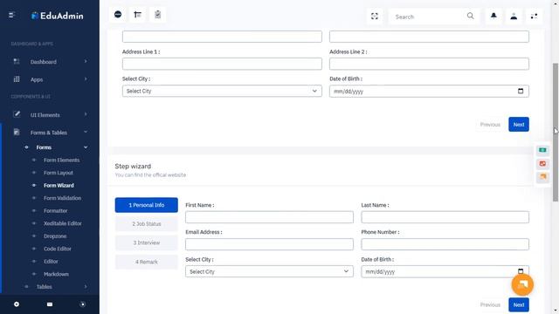The width and height of the screenshot is (559, 314).
Task: Open Xeditable Editor in the sidebar
Action: pyautogui.click(x=62, y=223)
